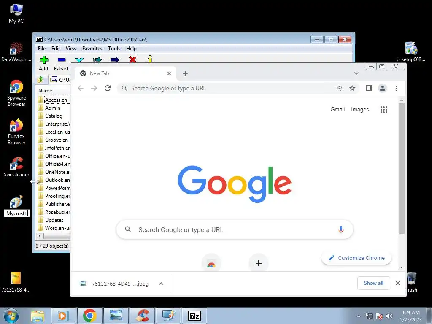The width and height of the screenshot is (432, 324).
Task: Select the Furyfox Browser desktop icon
Action: (x=16, y=132)
